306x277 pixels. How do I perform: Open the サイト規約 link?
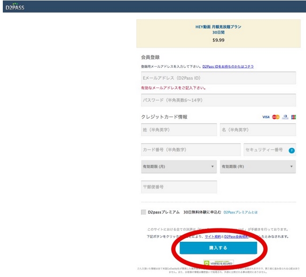point(212,237)
